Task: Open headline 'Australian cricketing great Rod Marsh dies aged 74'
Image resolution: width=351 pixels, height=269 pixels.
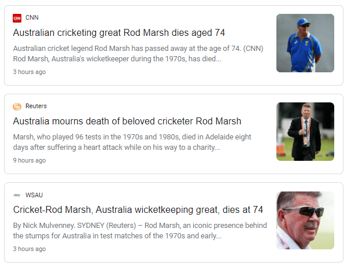Action: click(x=119, y=33)
